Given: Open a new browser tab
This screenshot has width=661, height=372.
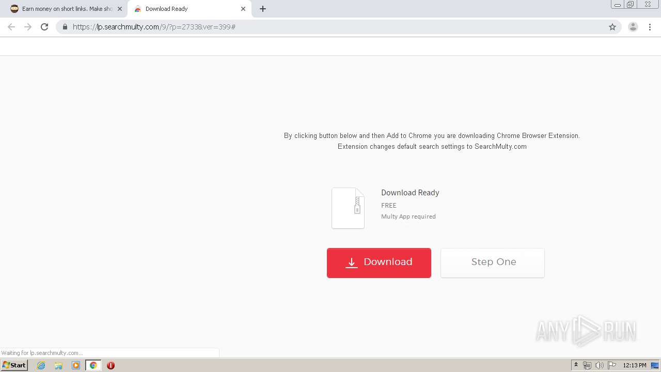Looking at the screenshot, I should point(263,9).
